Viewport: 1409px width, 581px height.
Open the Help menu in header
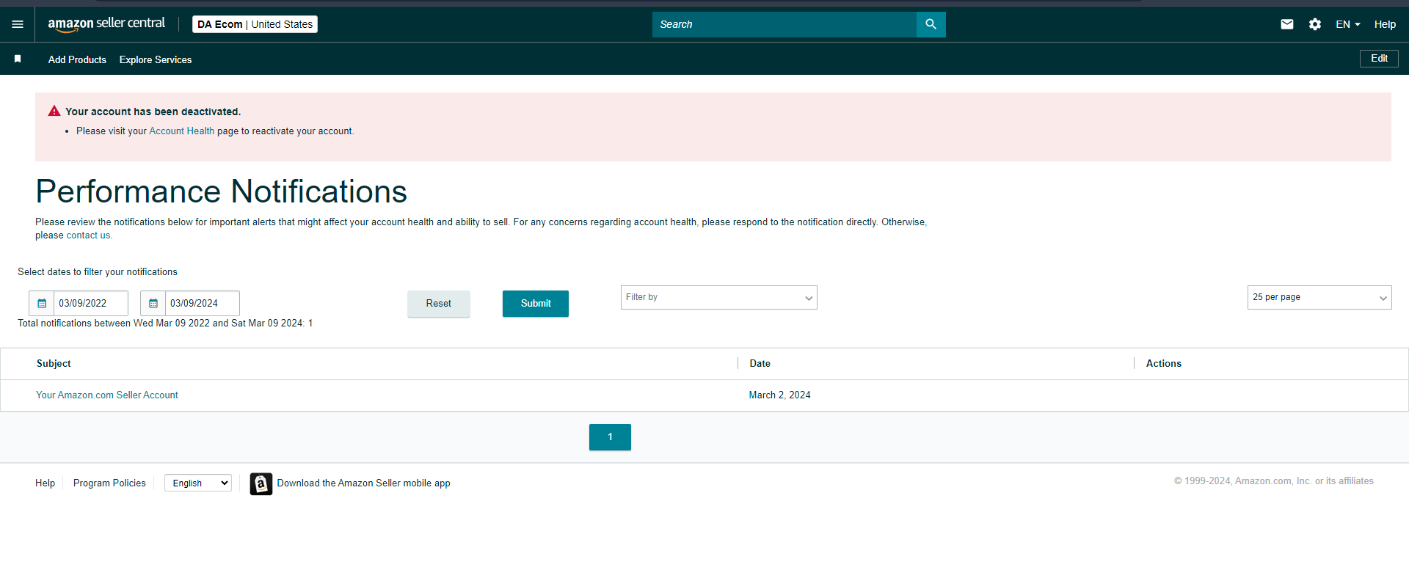(x=1385, y=24)
